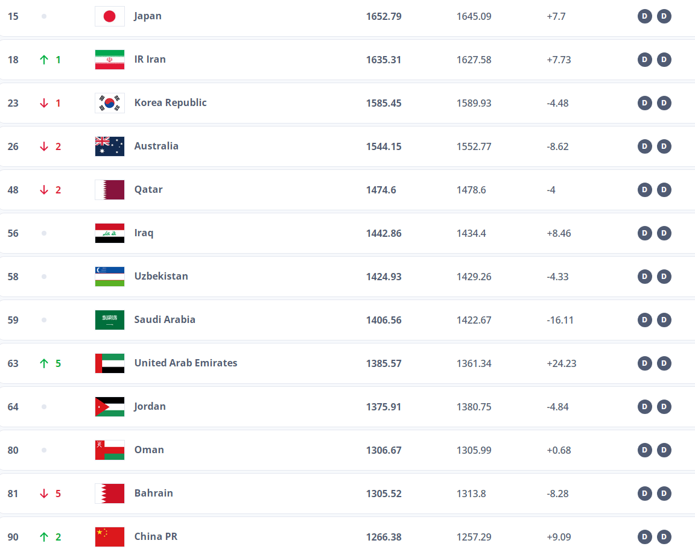The height and width of the screenshot is (555, 695).
Task: Open the United Arab Emirates team link
Action: click(186, 363)
